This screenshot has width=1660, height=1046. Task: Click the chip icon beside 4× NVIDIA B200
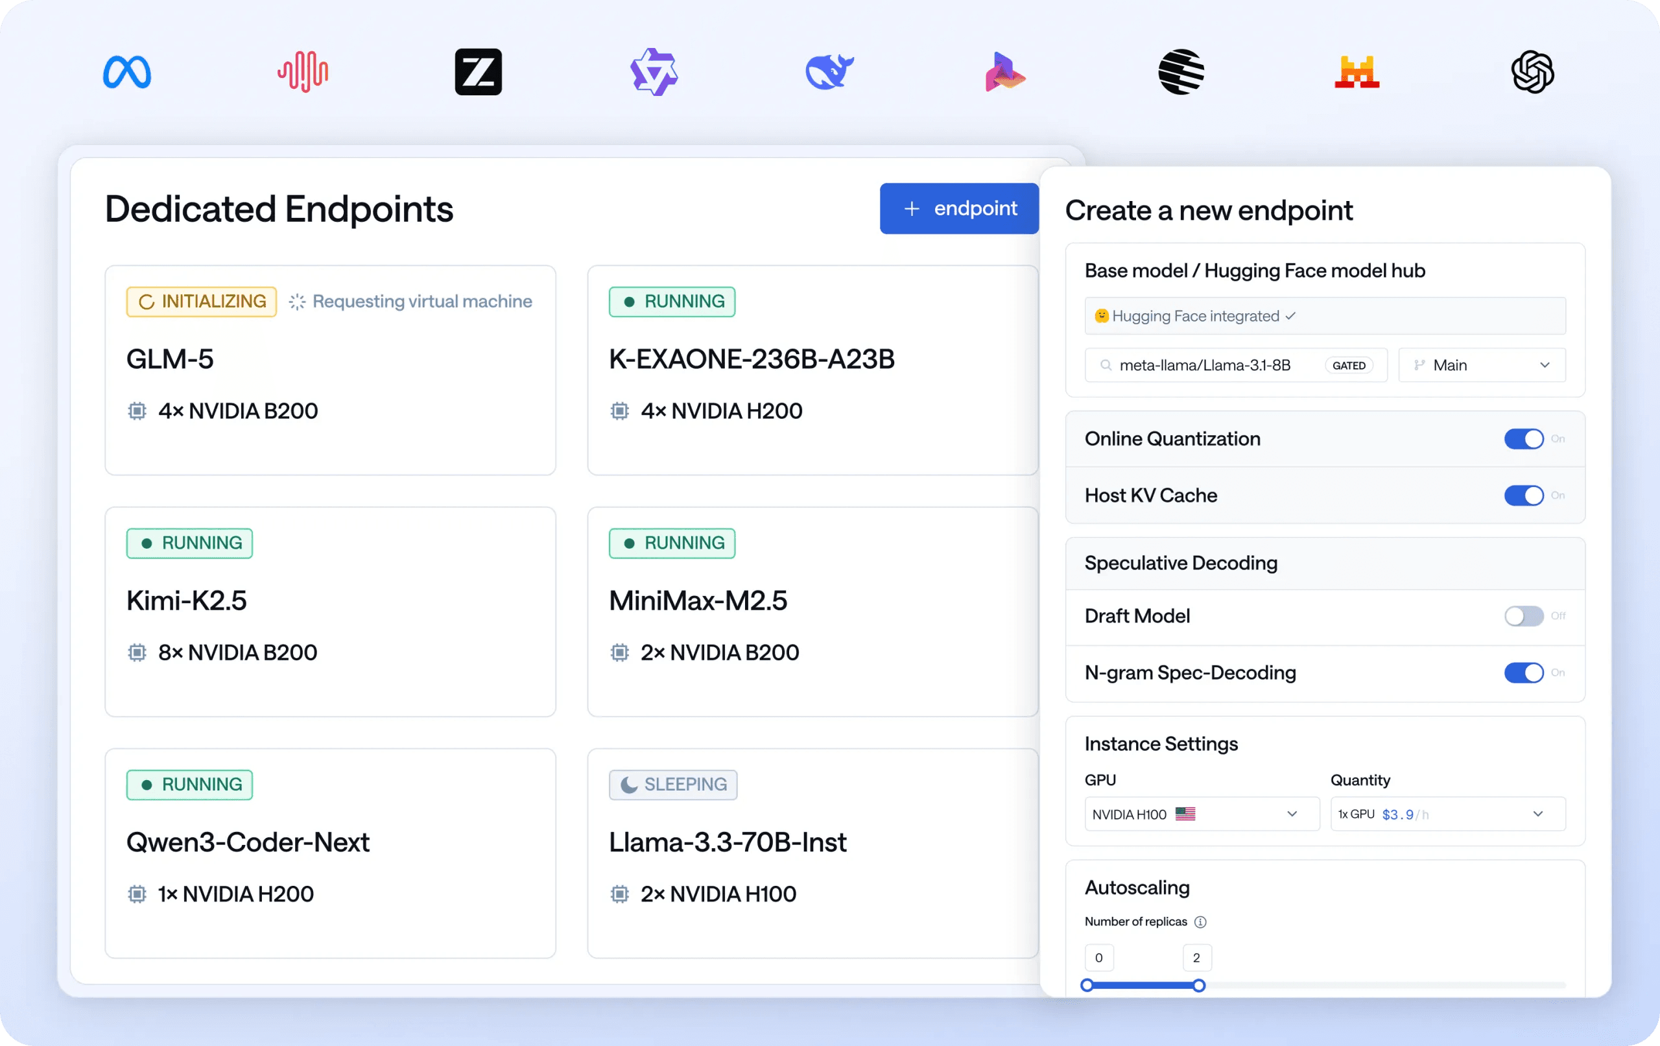(x=137, y=411)
